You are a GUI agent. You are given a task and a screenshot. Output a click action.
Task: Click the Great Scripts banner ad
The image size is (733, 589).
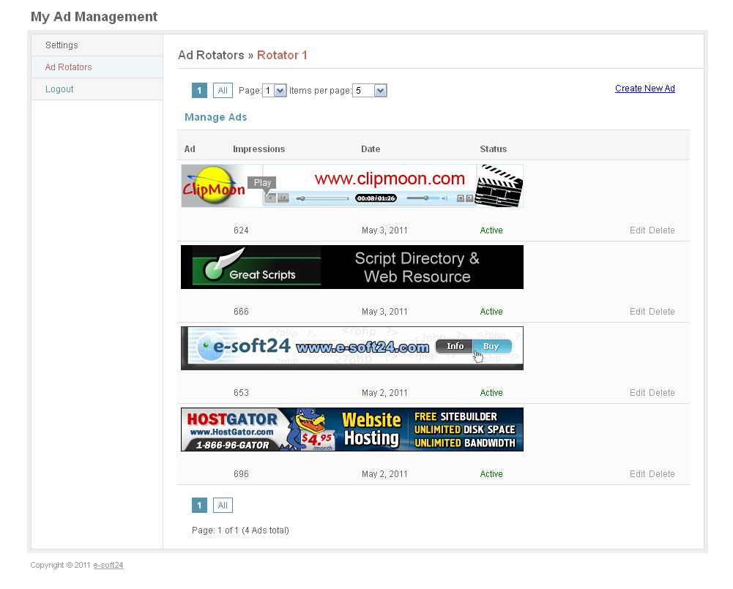click(351, 267)
